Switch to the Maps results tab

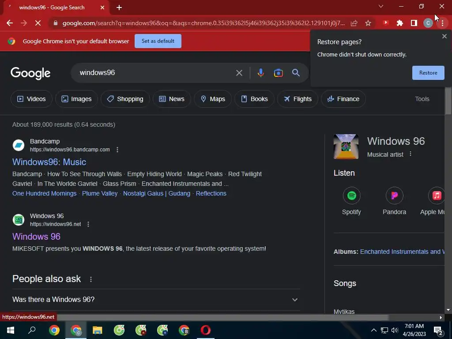click(x=213, y=99)
